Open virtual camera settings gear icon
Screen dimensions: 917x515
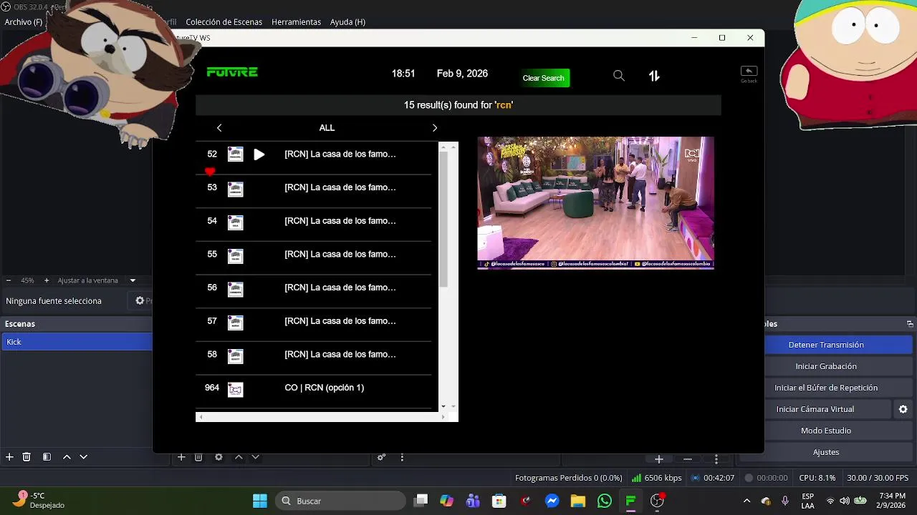pyautogui.click(x=903, y=409)
